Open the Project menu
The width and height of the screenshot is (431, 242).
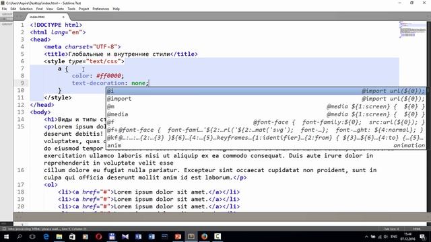pyautogui.click(x=84, y=9)
